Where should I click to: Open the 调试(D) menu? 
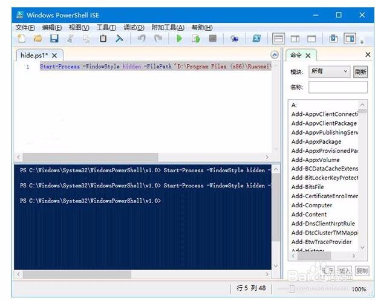pos(134,28)
